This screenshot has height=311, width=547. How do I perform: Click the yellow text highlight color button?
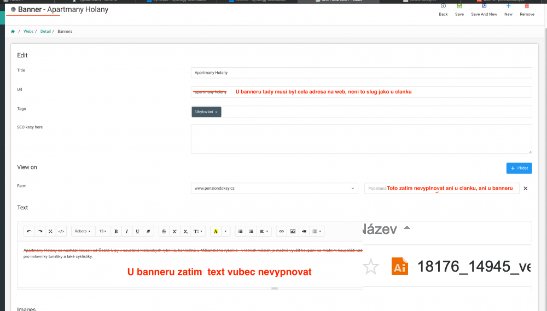(x=216, y=231)
